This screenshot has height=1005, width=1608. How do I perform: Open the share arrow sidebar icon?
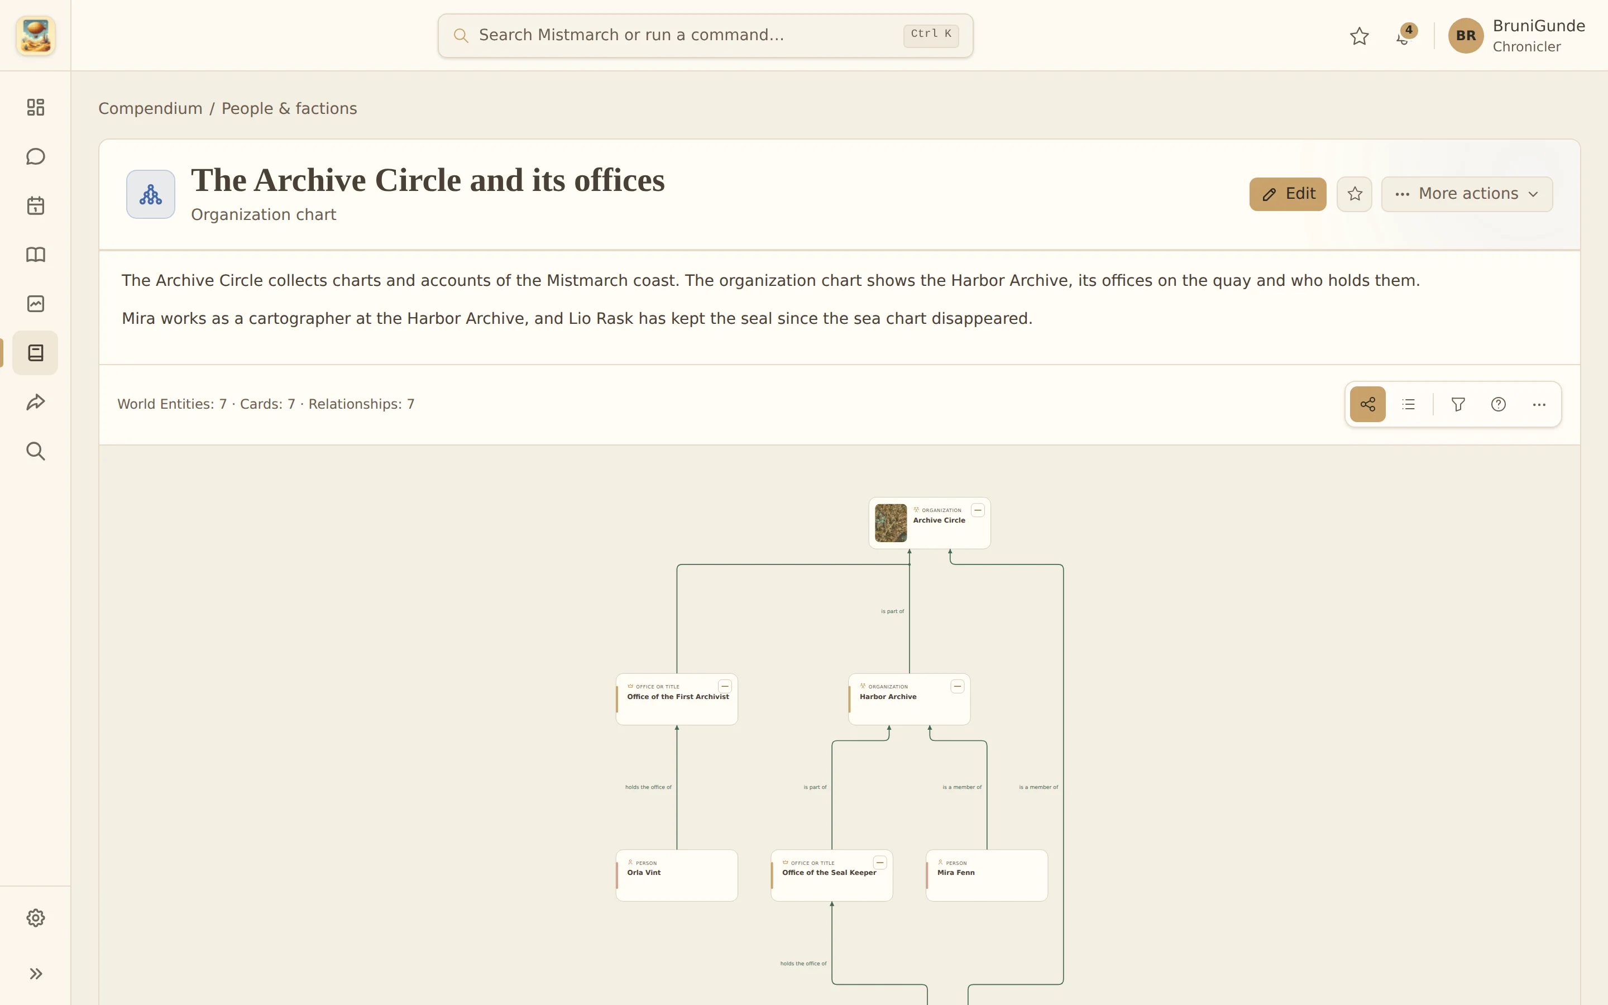35,402
